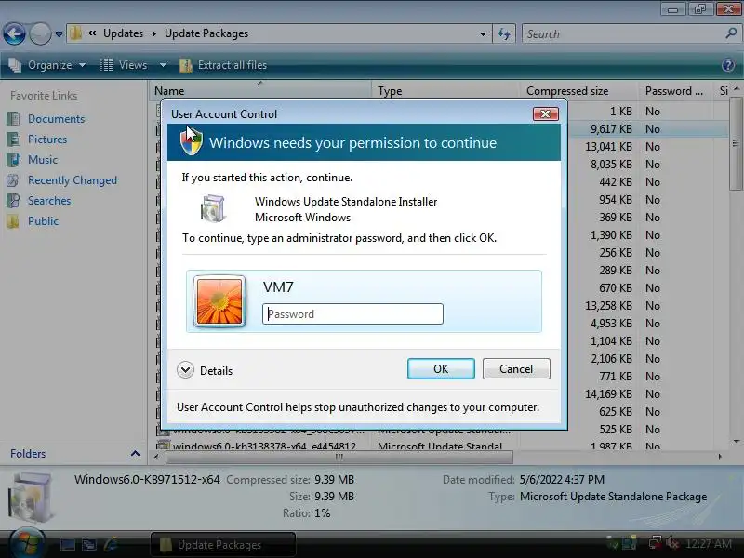Click the Password field in UAC dialog
Viewport: 744px width, 558px height.
point(352,314)
